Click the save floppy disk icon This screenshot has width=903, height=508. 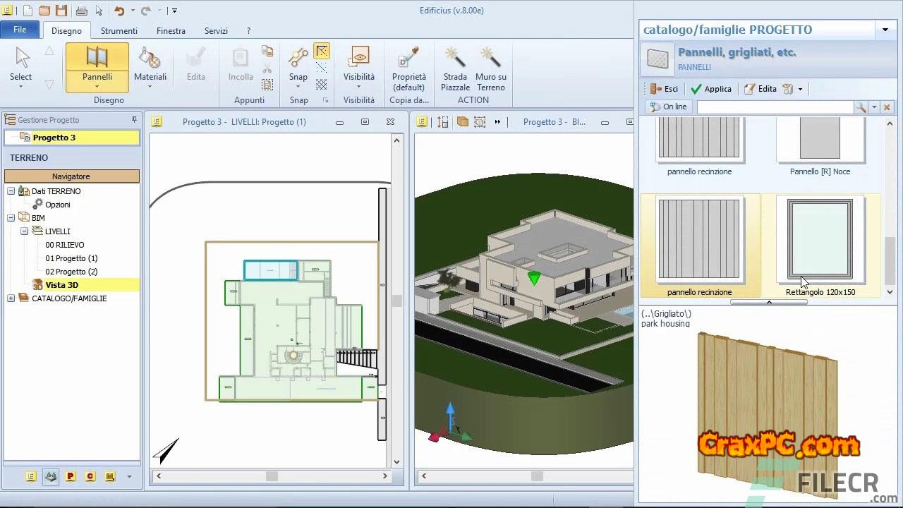click(x=61, y=11)
